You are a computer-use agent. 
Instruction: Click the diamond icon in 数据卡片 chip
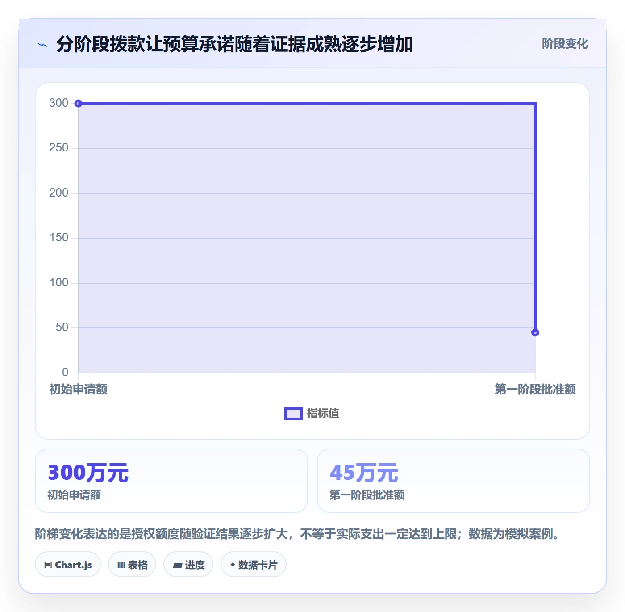(x=233, y=565)
